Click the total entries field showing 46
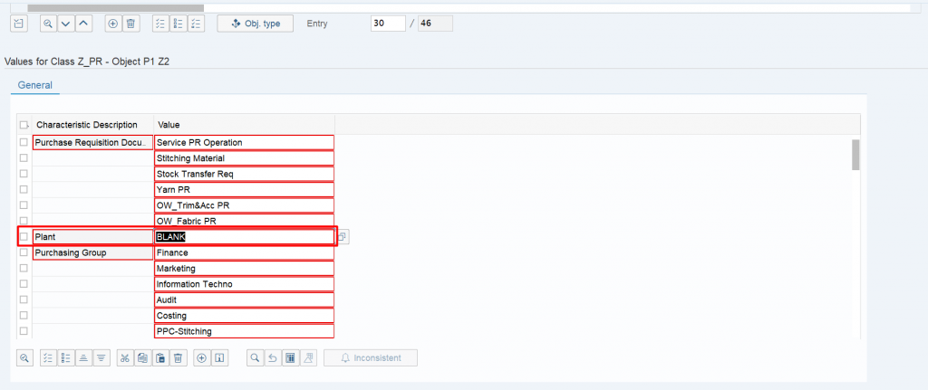This screenshot has height=390, width=928. [435, 24]
